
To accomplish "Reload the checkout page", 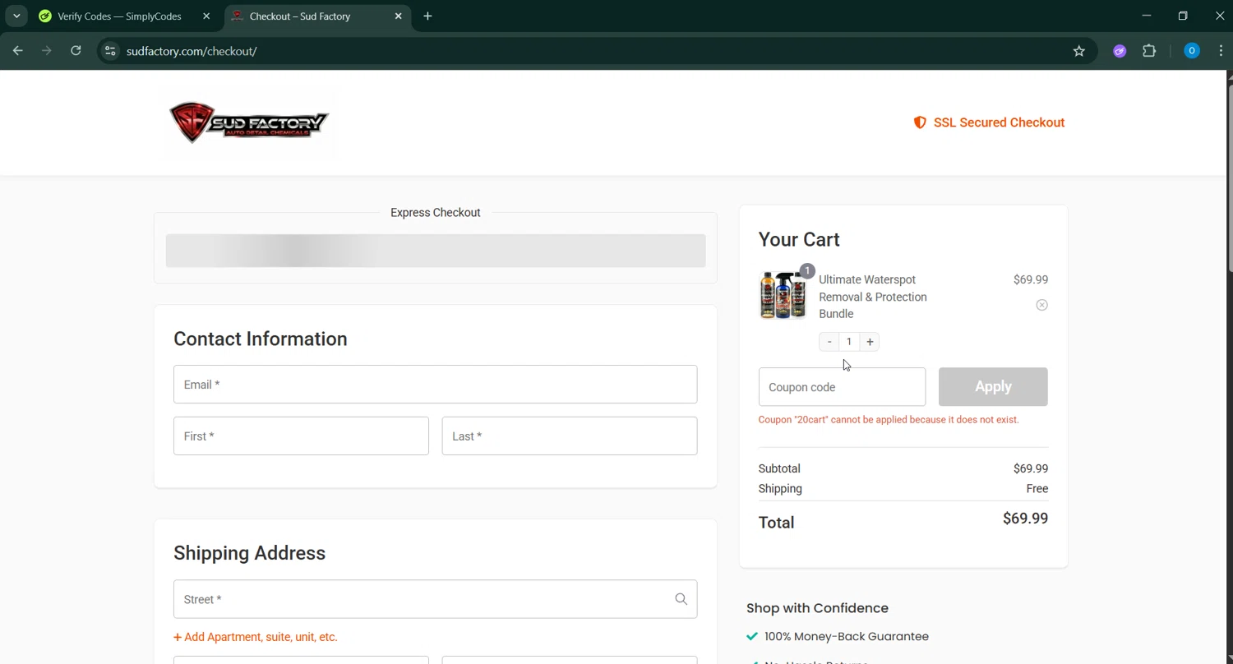I will [76, 51].
